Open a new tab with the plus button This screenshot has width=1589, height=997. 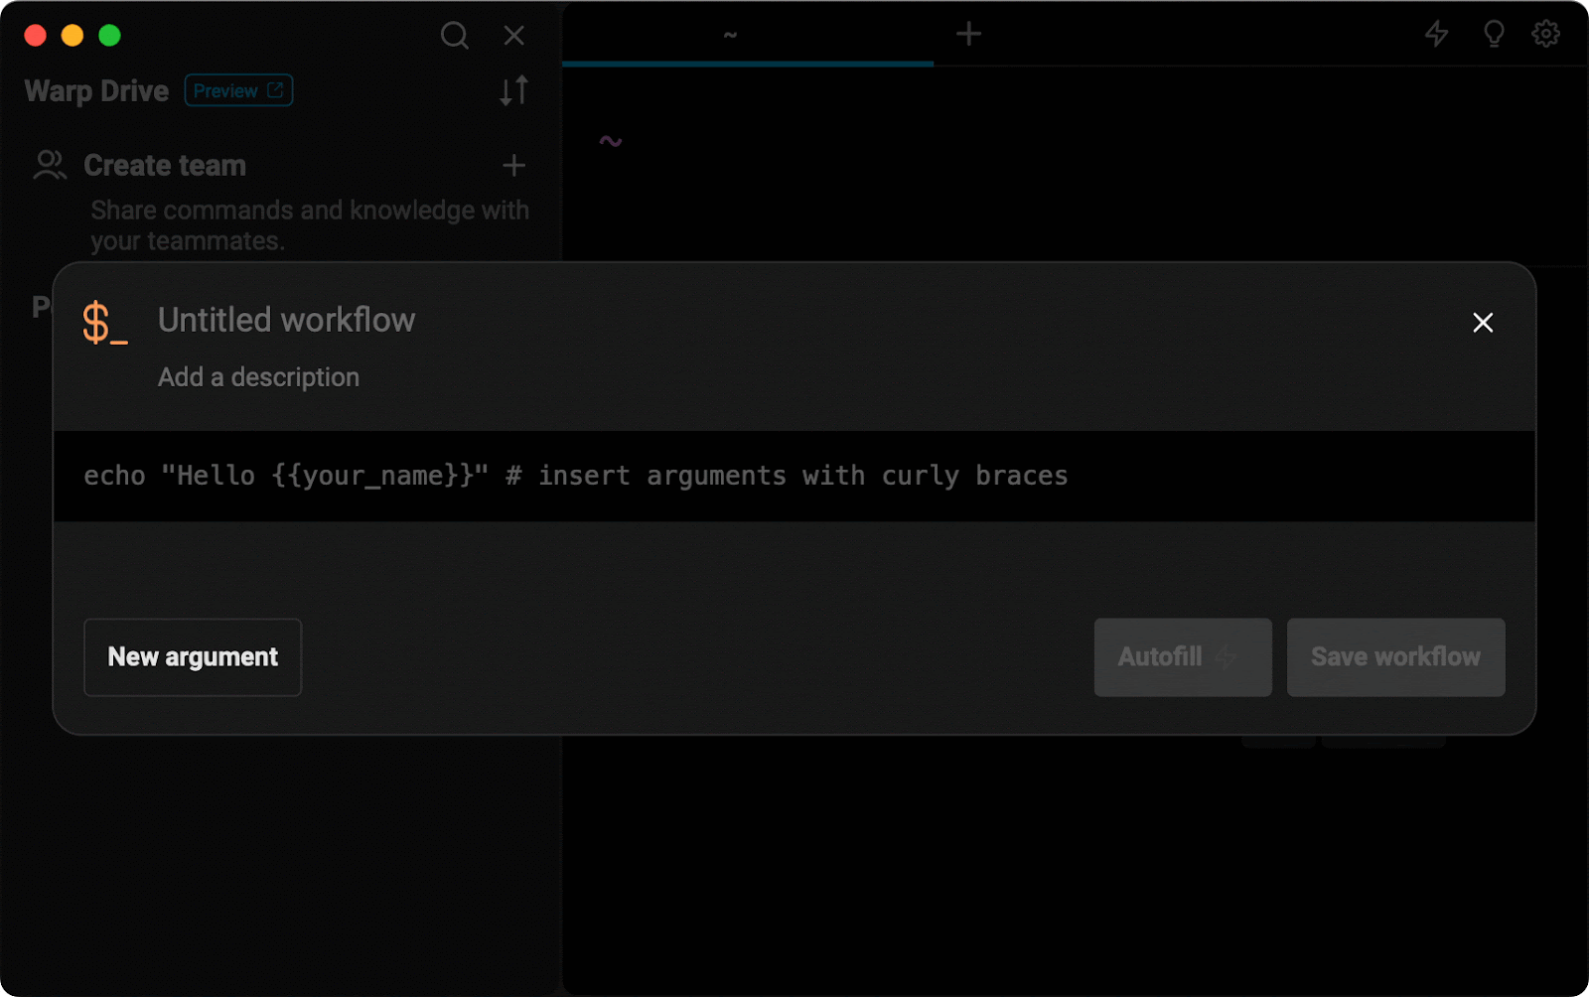click(x=968, y=35)
